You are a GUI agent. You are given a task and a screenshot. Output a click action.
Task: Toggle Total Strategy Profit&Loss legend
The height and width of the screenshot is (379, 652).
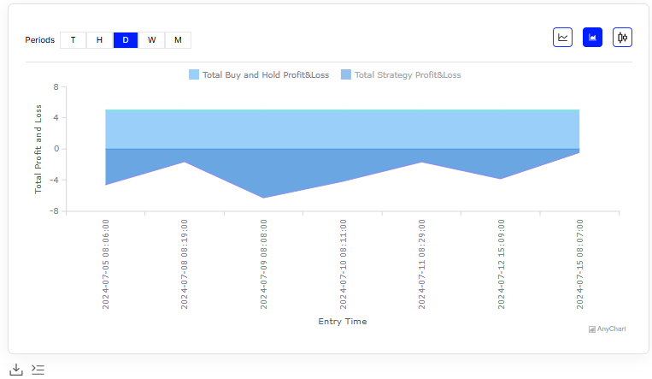click(407, 75)
